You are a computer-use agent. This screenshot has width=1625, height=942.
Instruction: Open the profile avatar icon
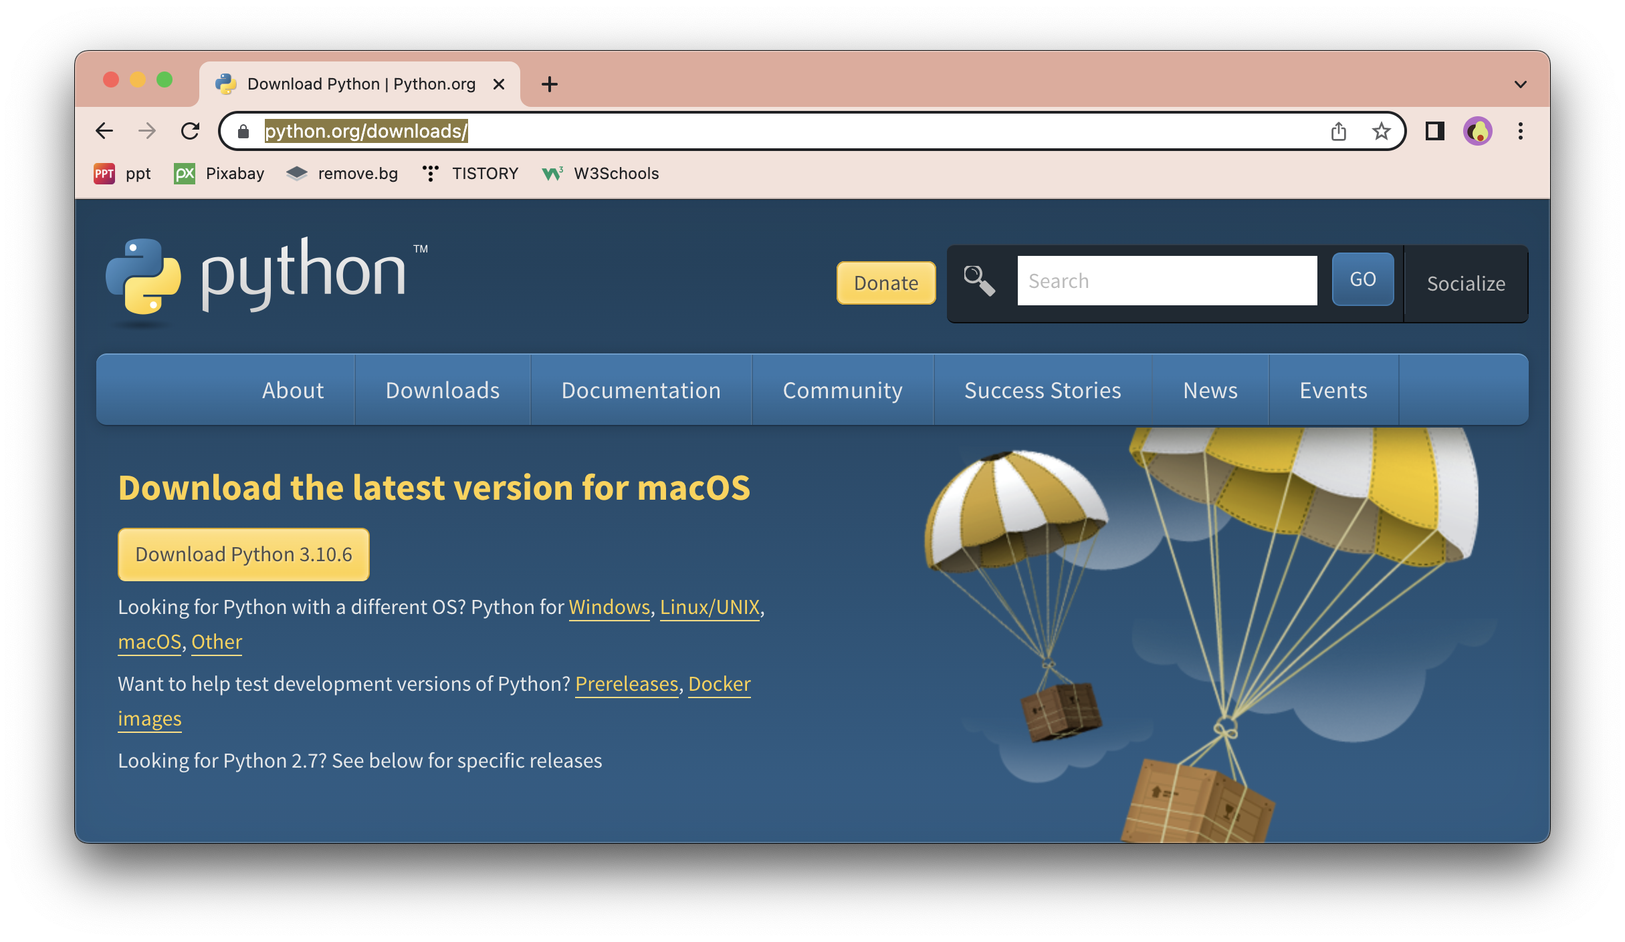(x=1478, y=131)
